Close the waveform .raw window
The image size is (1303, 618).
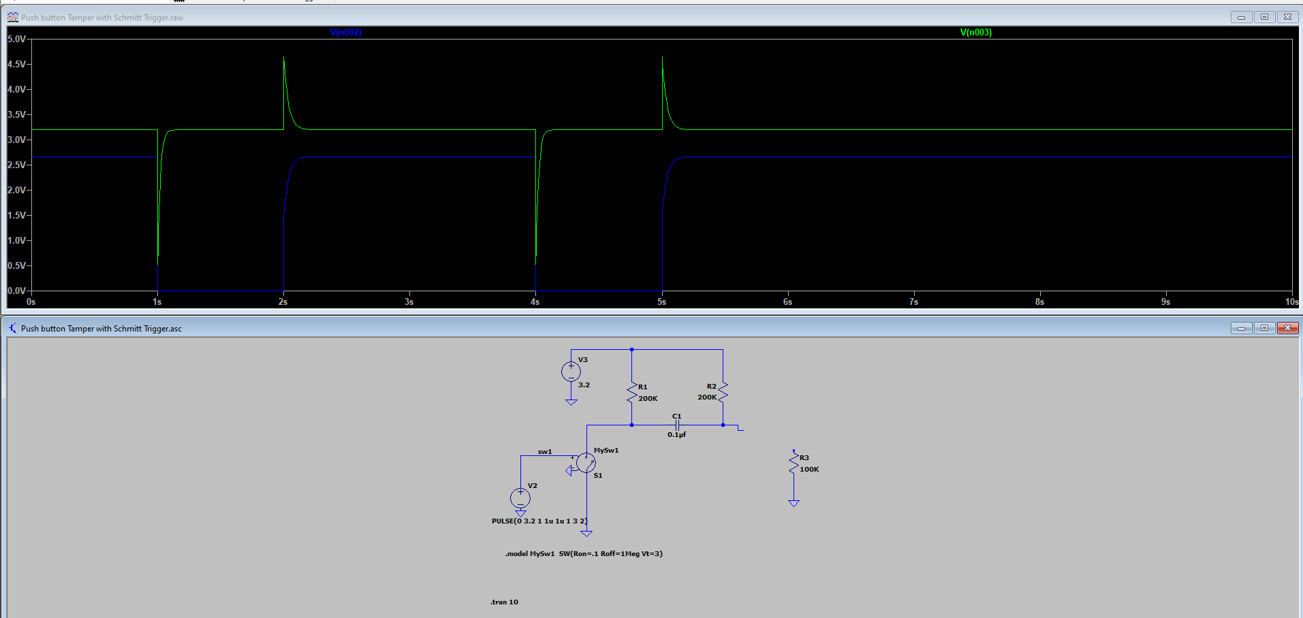pos(1287,17)
